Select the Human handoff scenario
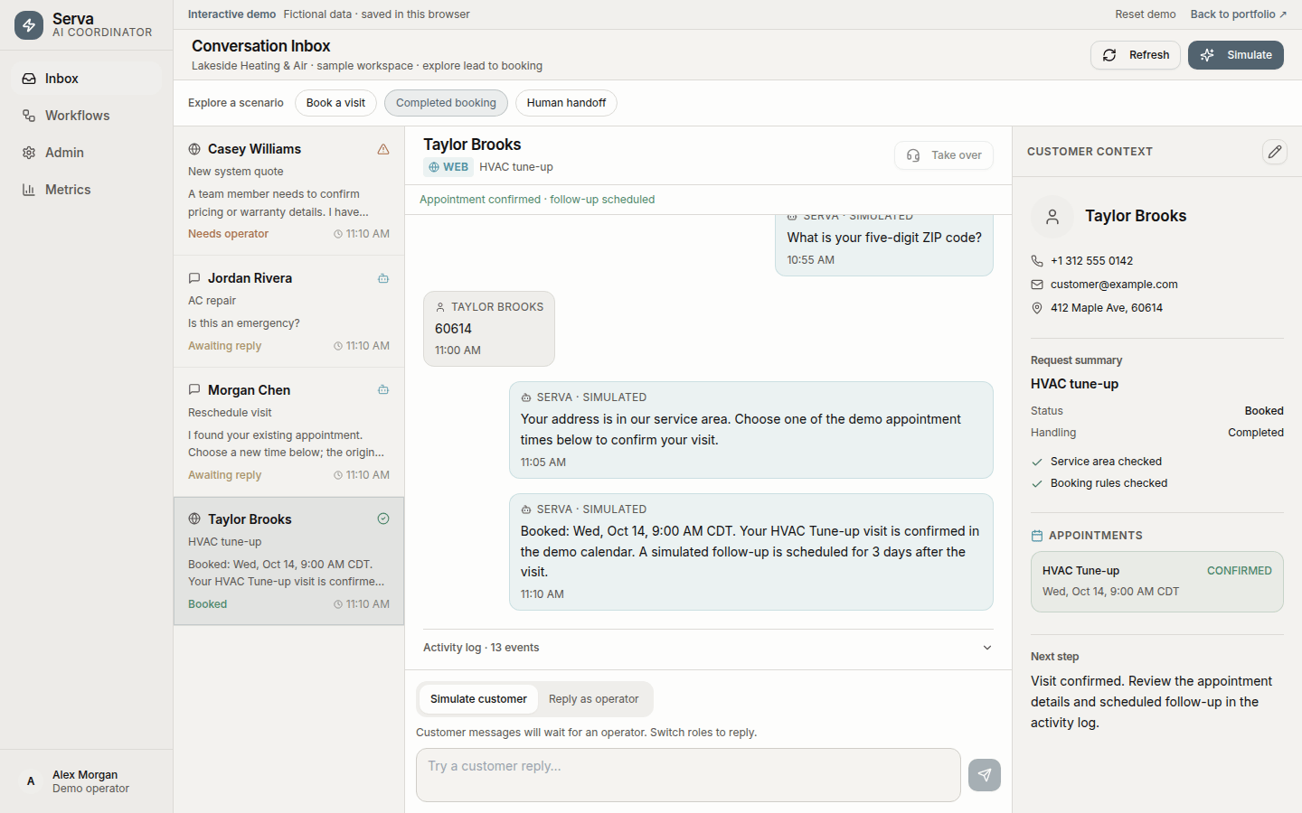1302x813 pixels. pyautogui.click(x=566, y=103)
